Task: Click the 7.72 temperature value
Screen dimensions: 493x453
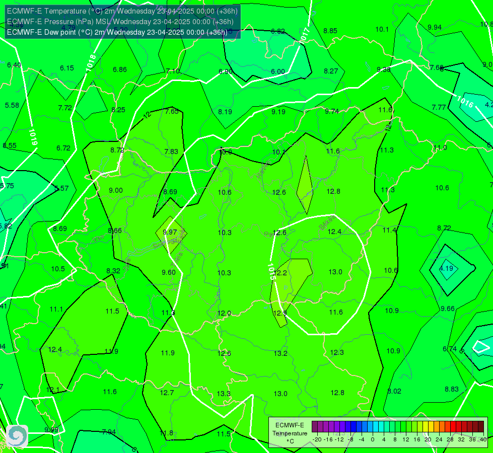Action: click(65, 108)
